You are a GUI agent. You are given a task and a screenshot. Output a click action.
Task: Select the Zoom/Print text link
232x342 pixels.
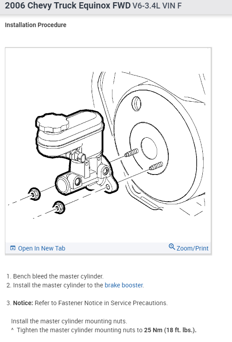point(193,248)
